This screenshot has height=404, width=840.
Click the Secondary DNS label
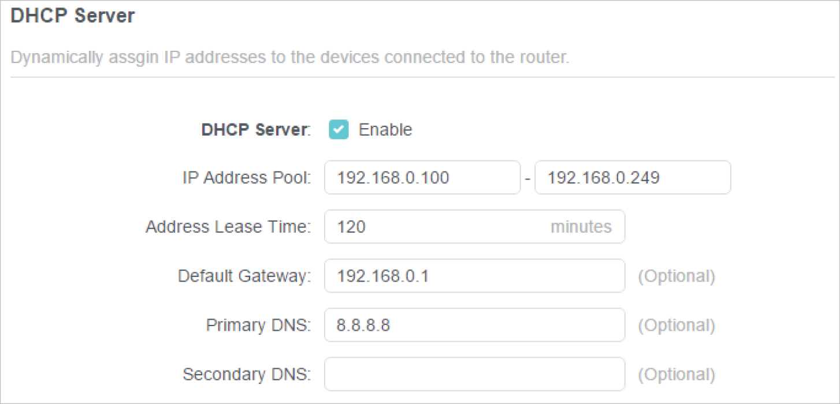coord(247,375)
